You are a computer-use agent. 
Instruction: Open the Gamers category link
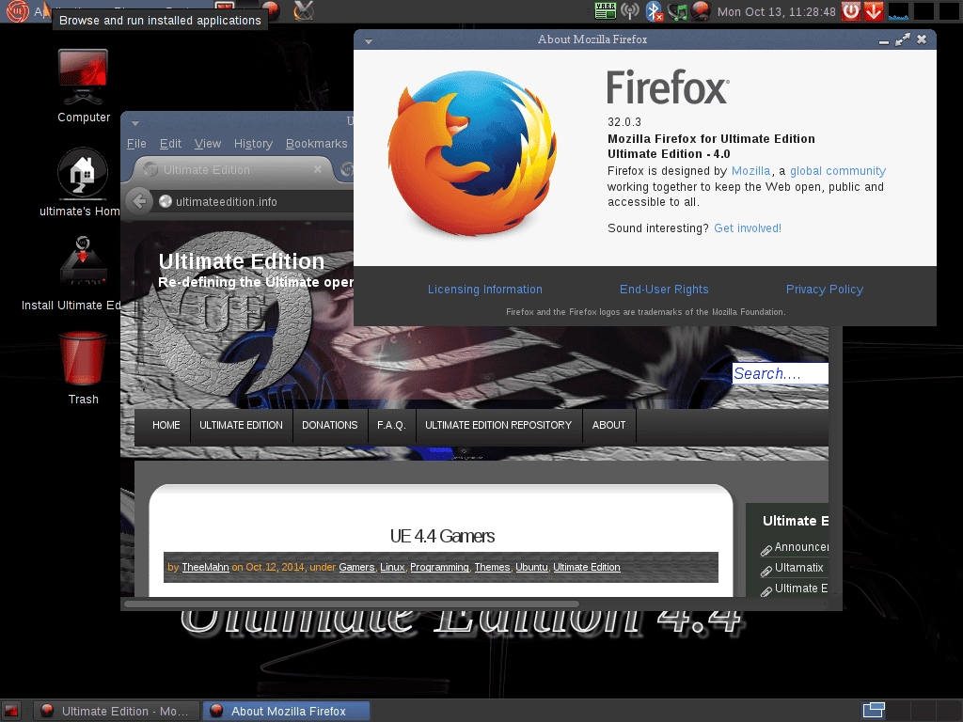pos(356,567)
